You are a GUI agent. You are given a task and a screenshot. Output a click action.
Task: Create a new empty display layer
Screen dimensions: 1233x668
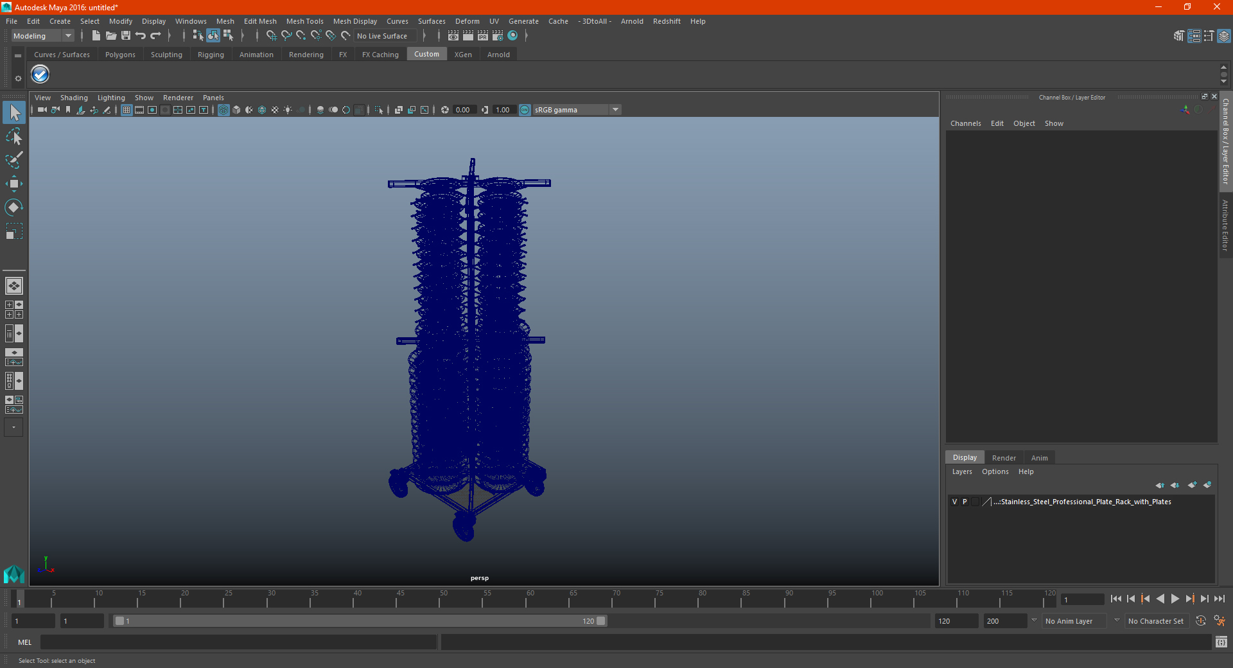[x=1192, y=485]
